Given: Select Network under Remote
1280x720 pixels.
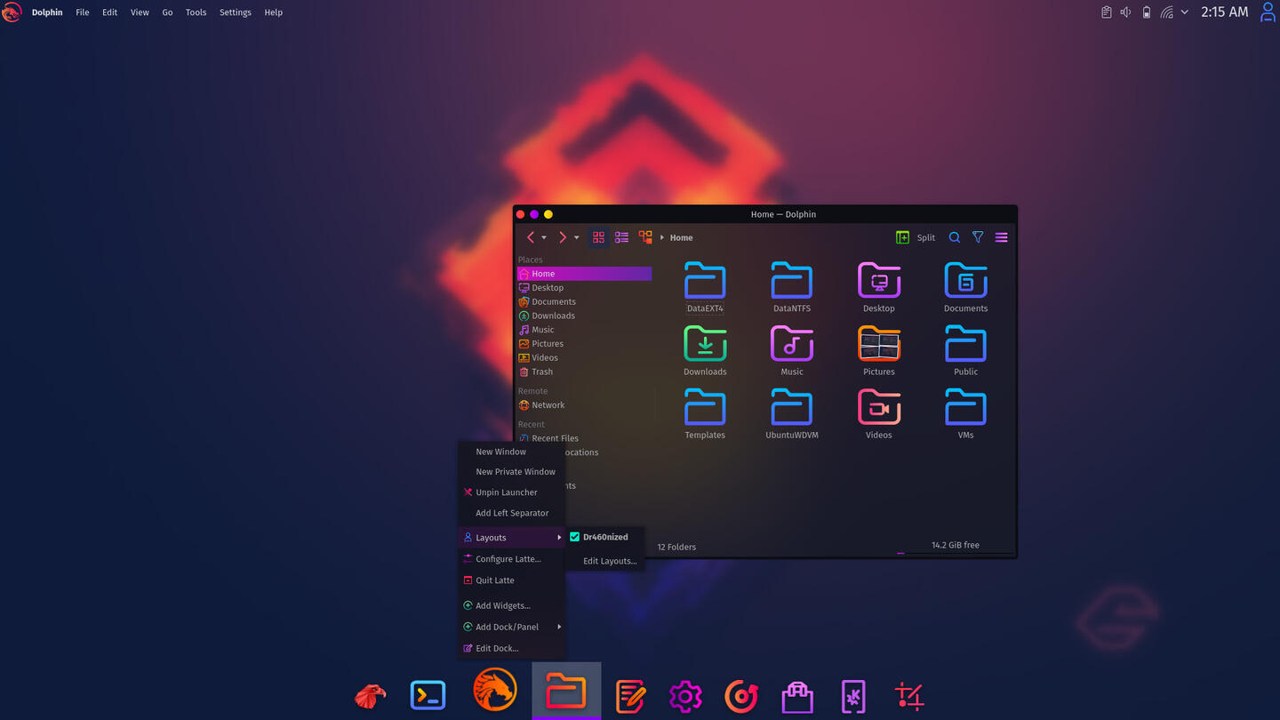Looking at the screenshot, I should [x=584, y=404].
